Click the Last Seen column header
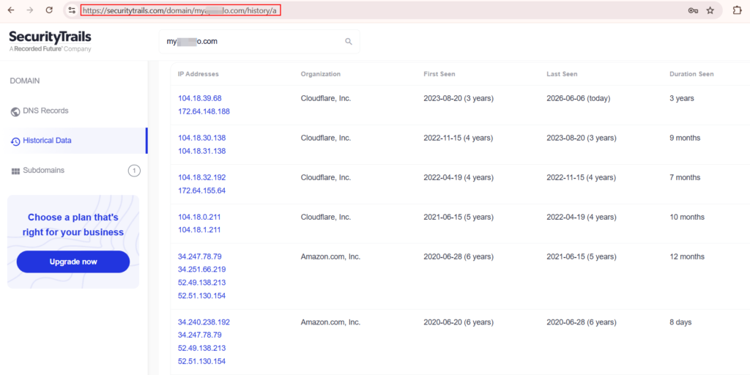Viewport: 750px width, 375px height. [562, 74]
